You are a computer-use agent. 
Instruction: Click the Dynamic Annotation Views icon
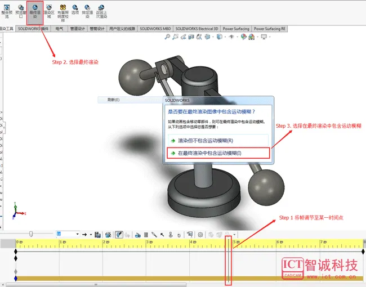(199, 37)
